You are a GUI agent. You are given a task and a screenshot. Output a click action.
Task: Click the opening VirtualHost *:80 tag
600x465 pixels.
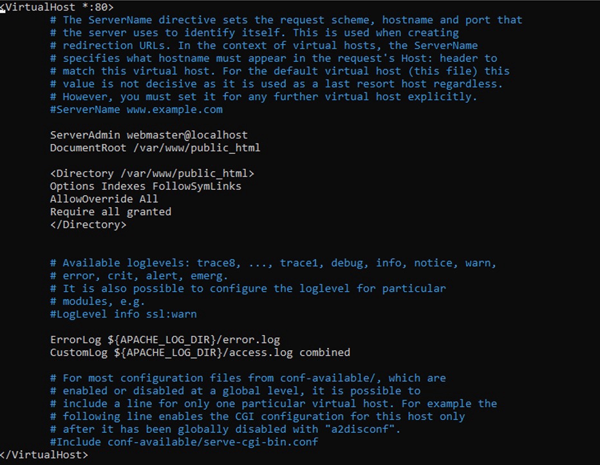[x=58, y=7]
